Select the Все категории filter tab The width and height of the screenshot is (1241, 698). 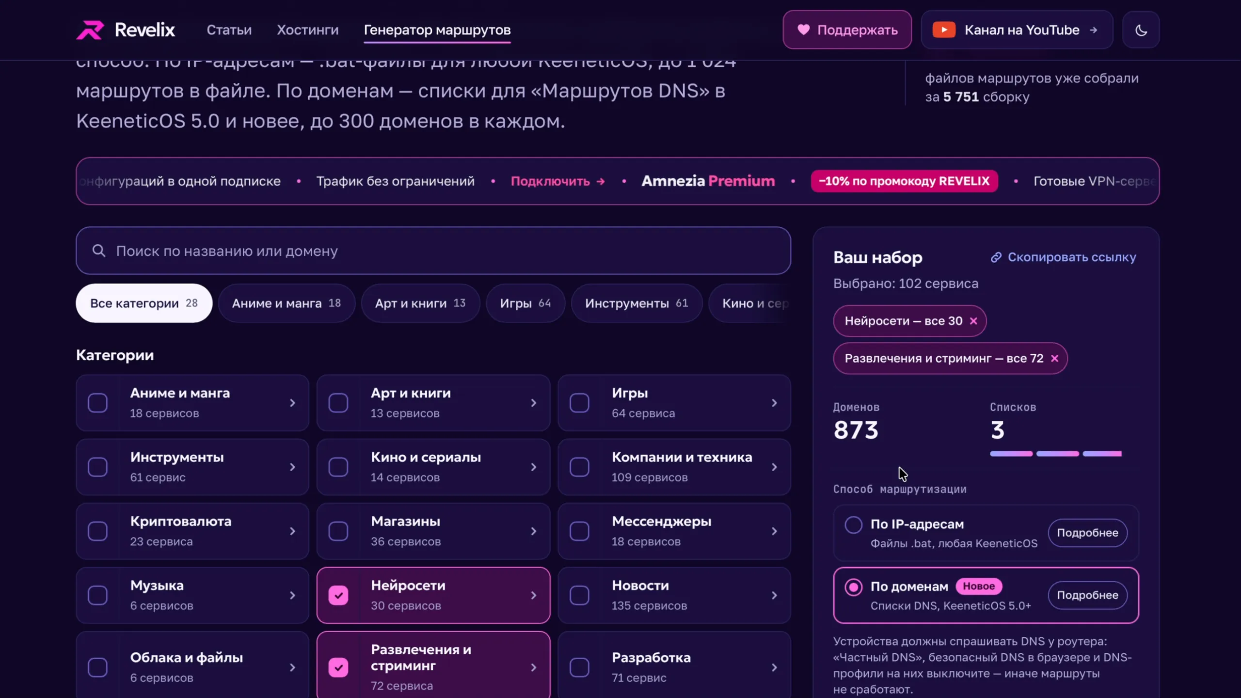click(144, 303)
